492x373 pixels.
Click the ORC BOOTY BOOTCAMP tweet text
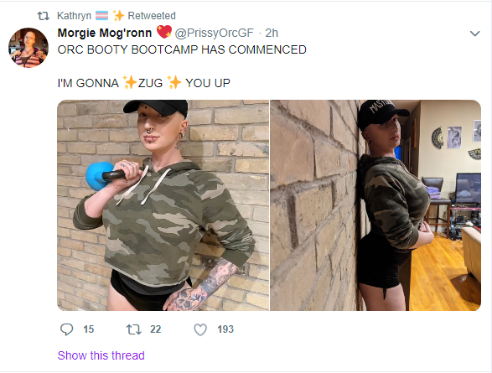tap(182, 49)
